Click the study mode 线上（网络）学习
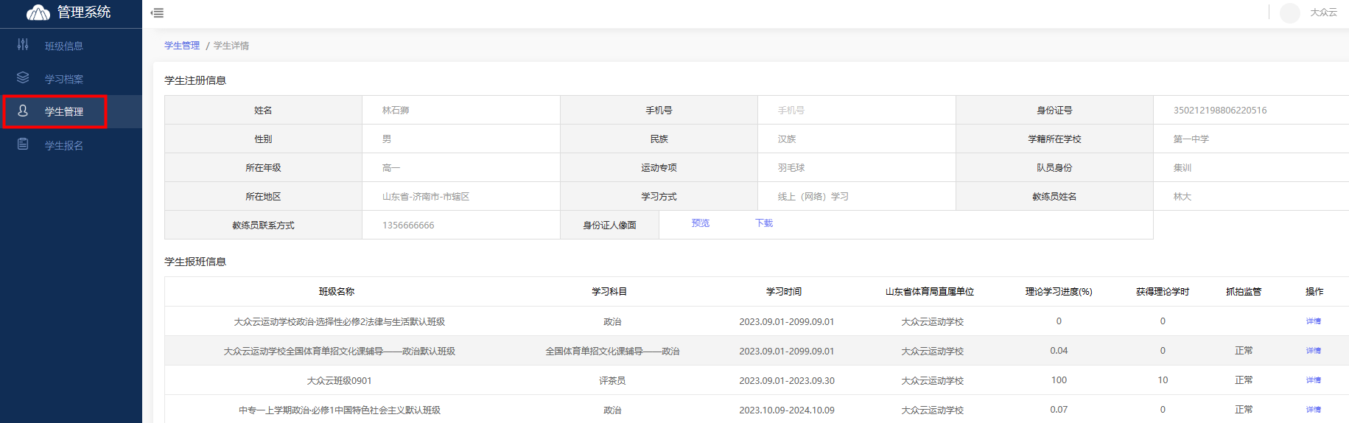The image size is (1349, 423). click(x=813, y=197)
